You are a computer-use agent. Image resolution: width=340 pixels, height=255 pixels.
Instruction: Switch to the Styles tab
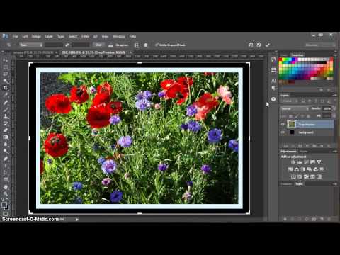click(x=304, y=152)
